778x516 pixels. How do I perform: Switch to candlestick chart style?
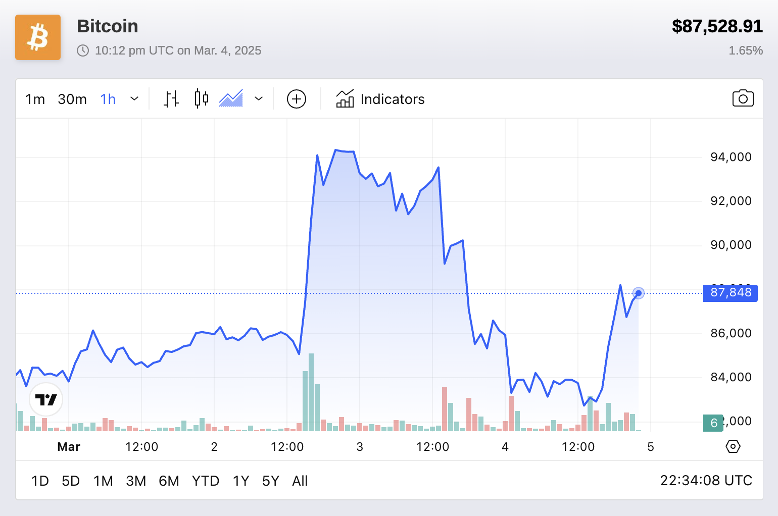pos(201,99)
